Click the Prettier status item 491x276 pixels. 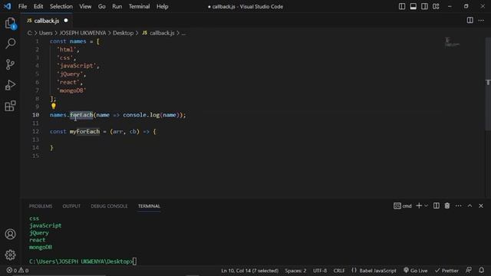(447, 271)
